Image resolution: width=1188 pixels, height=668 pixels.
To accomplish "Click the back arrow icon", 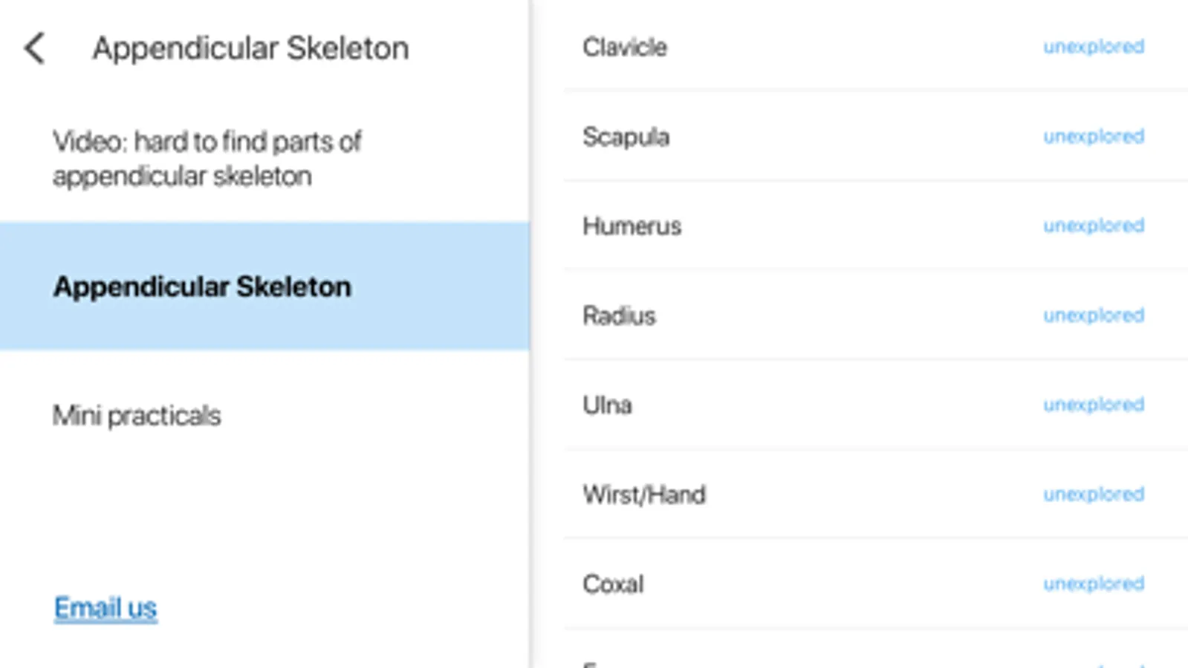I will (x=35, y=49).
